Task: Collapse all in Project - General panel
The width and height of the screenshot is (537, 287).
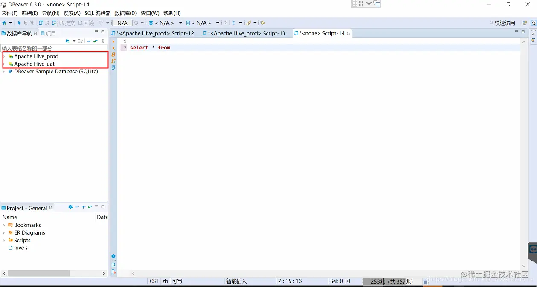Action: 77,207
